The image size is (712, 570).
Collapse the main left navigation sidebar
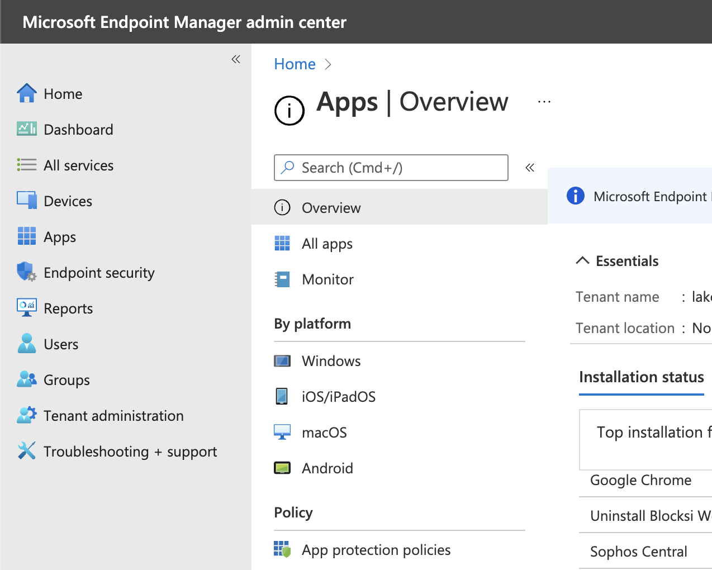pos(236,59)
